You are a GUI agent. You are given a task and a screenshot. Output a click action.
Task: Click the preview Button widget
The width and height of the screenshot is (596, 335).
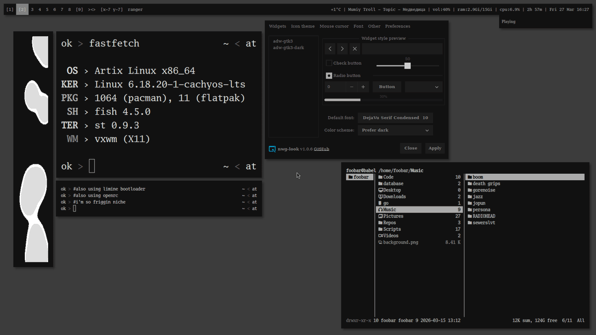[387, 87]
